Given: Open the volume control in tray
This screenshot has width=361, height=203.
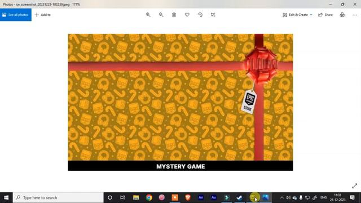Looking at the screenshot, I should coord(288,197).
